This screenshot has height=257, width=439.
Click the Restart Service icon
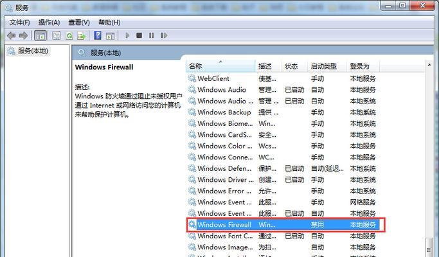[x=164, y=35]
